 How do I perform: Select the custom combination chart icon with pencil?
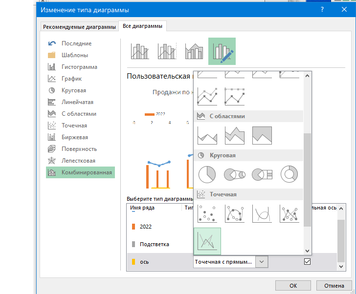click(x=222, y=51)
